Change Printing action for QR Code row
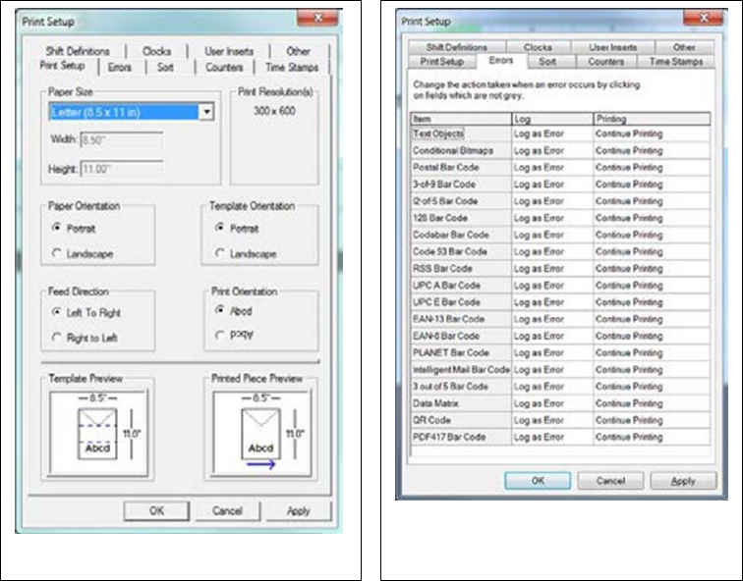743x581 pixels. click(652, 421)
